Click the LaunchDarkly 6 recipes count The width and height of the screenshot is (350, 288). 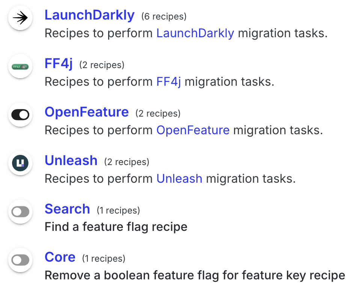coord(164,17)
